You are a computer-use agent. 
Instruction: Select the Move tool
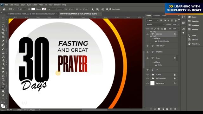tap(3, 18)
